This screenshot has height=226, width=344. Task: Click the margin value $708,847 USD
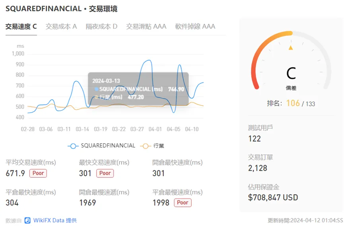[x=273, y=197]
